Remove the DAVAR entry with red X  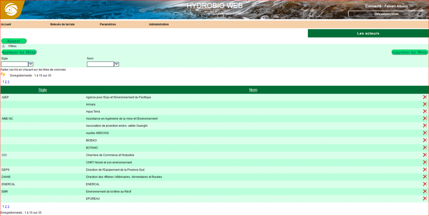point(425,177)
